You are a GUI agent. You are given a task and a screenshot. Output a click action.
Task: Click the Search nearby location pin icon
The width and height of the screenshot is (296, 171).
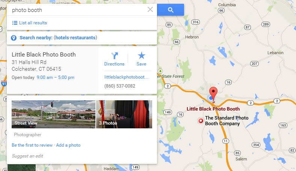(14, 38)
